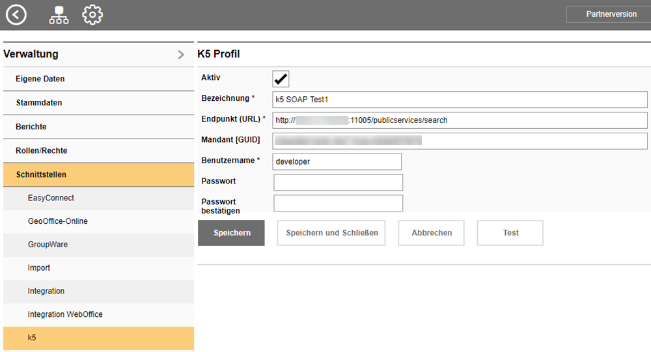Open Integration WebOffice entry
This screenshot has width=651, height=352.
(x=65, y=314)
